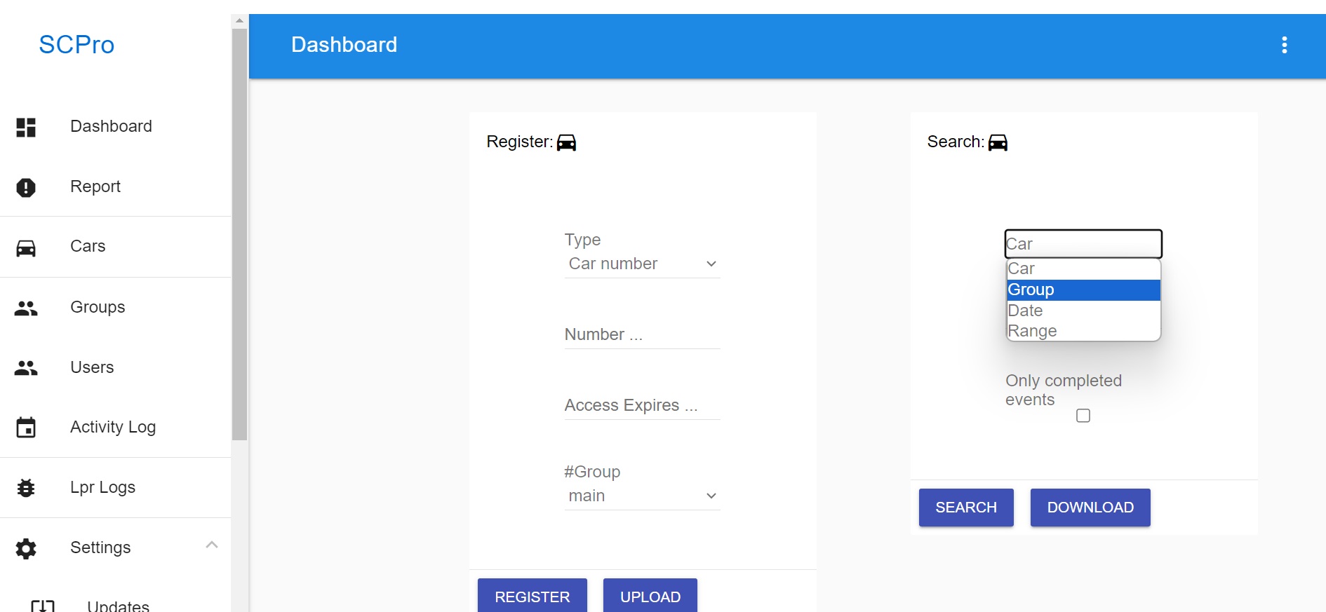Click the SEARCH button
This screenshot has height=612, width=1326.
(966, 508)
